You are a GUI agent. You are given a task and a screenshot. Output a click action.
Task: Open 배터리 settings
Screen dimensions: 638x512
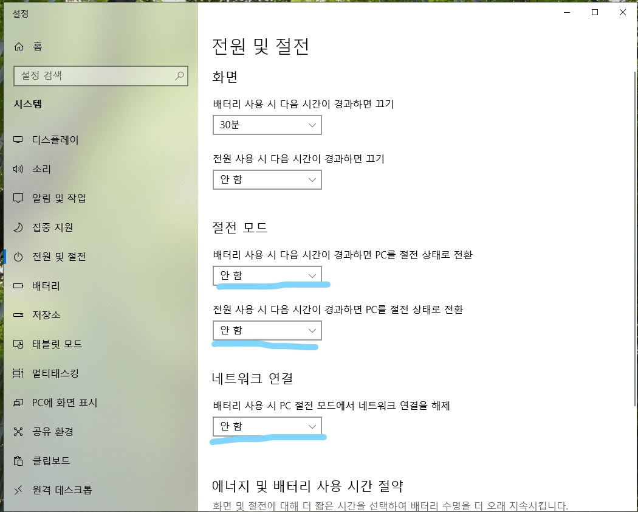[x=100, y=286]
